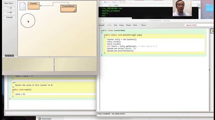Click the webcam video thumbnail
This screenshot has height=120, width=215.
point(182,8)
